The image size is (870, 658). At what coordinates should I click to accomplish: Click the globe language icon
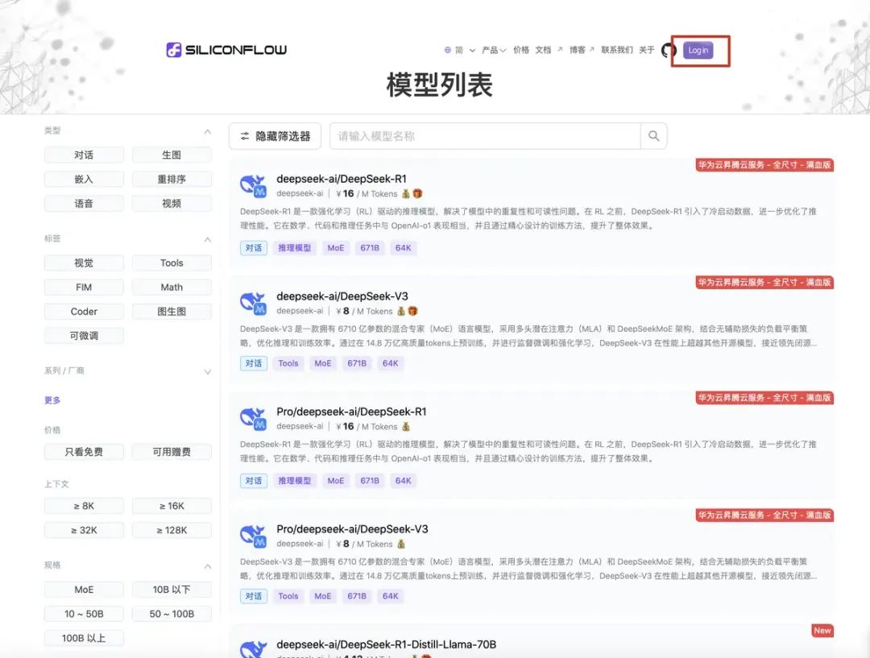coord(447,50)
